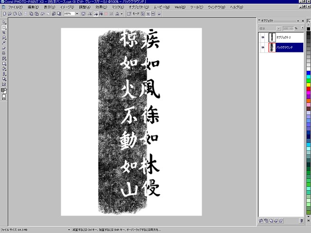Click the Rectangle shape tool in toolbox

pos(4,64)
